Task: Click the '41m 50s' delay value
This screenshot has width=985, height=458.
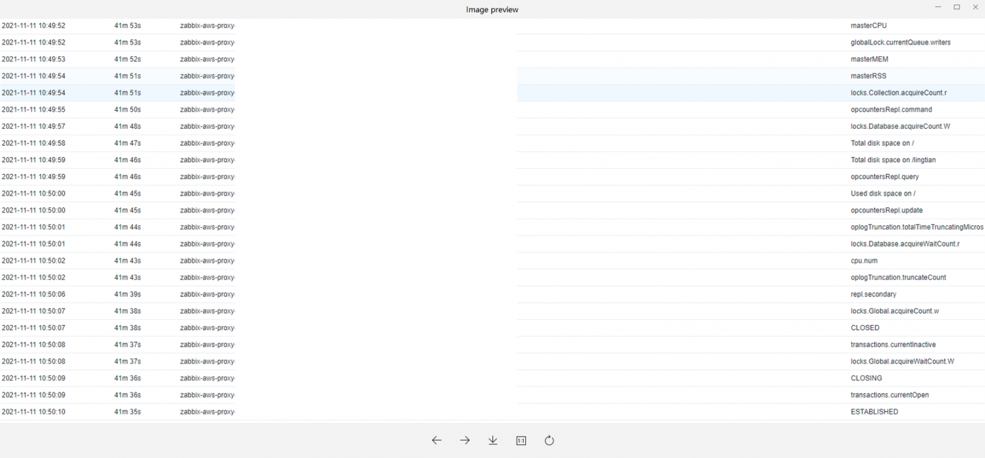Action: pos(127,109)
